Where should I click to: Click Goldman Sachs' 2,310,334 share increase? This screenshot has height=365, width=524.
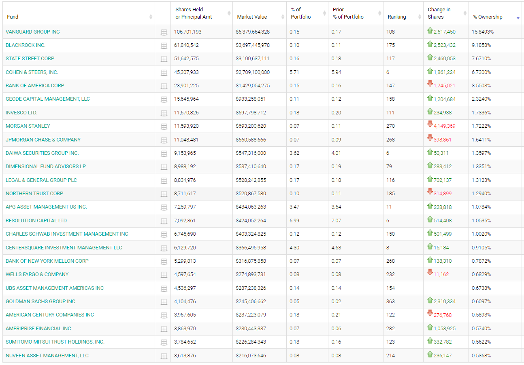tap(445, 302)
